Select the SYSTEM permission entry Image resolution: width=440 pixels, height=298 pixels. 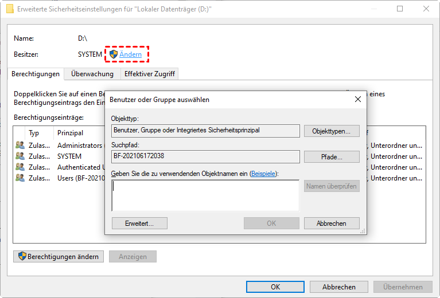click(x=219, y=156)
